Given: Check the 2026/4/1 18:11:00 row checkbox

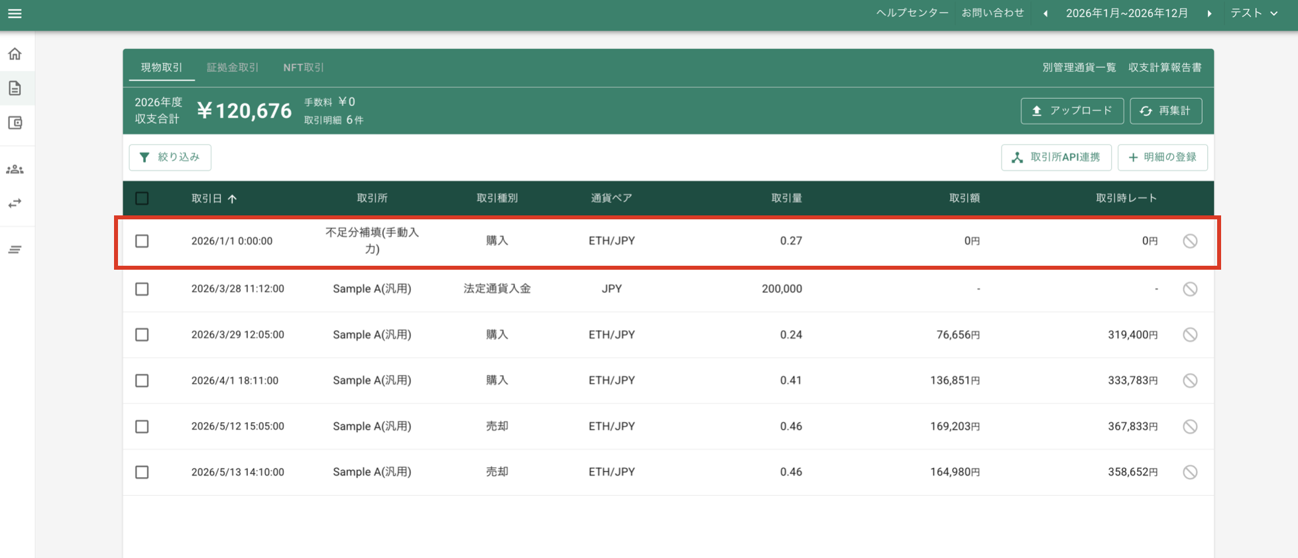Looking at the screenshot, I should 142,380.
